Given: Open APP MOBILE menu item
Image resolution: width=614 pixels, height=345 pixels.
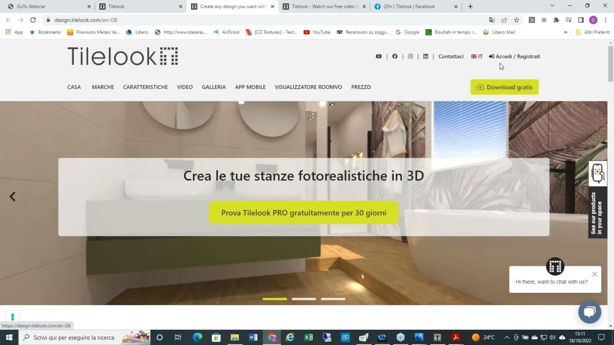Looking at the screenshot, I should 250,87.
